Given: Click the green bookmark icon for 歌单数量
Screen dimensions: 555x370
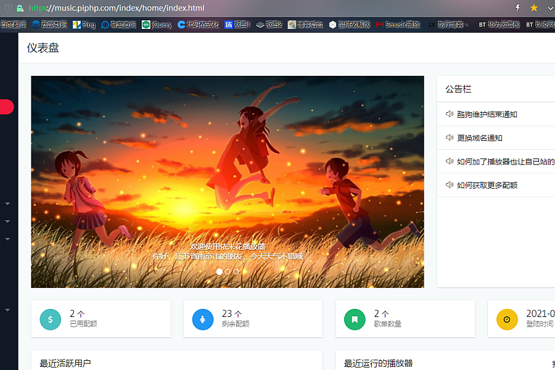Looking at the screenshot, I should (355, 319).
